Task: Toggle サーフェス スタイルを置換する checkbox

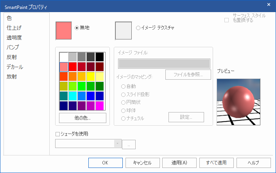Action: click(226, 20)
